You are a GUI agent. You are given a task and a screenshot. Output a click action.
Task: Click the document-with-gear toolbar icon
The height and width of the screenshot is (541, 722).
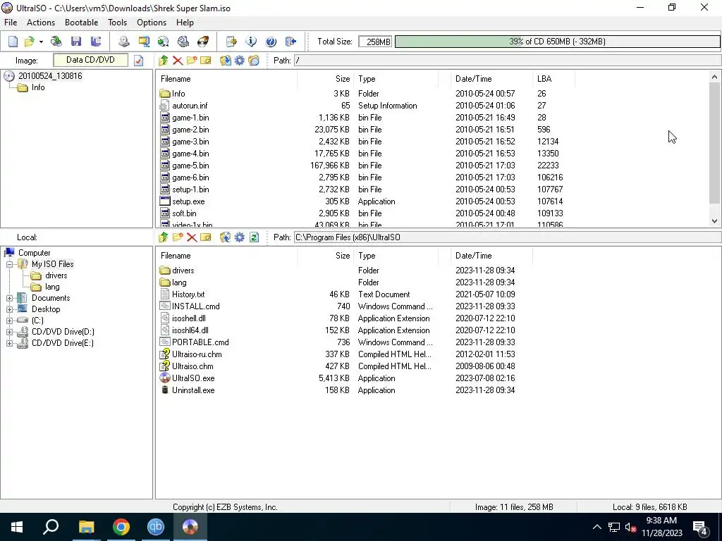point(231,42)
